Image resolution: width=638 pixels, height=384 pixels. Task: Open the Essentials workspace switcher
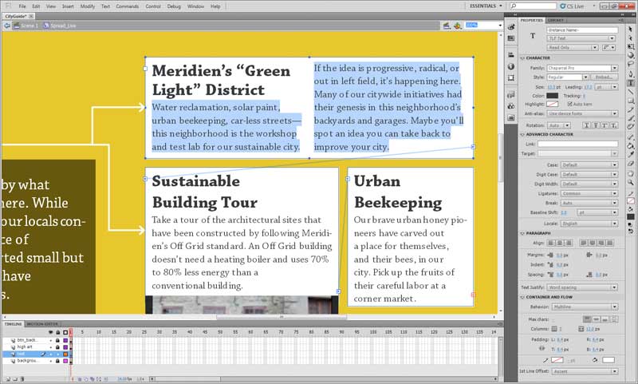click(x=486, y=6)
